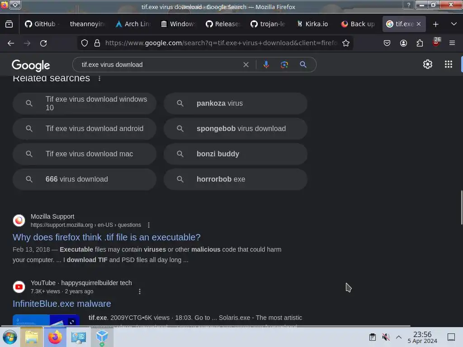Go forward to the next page

coord(27,43)
